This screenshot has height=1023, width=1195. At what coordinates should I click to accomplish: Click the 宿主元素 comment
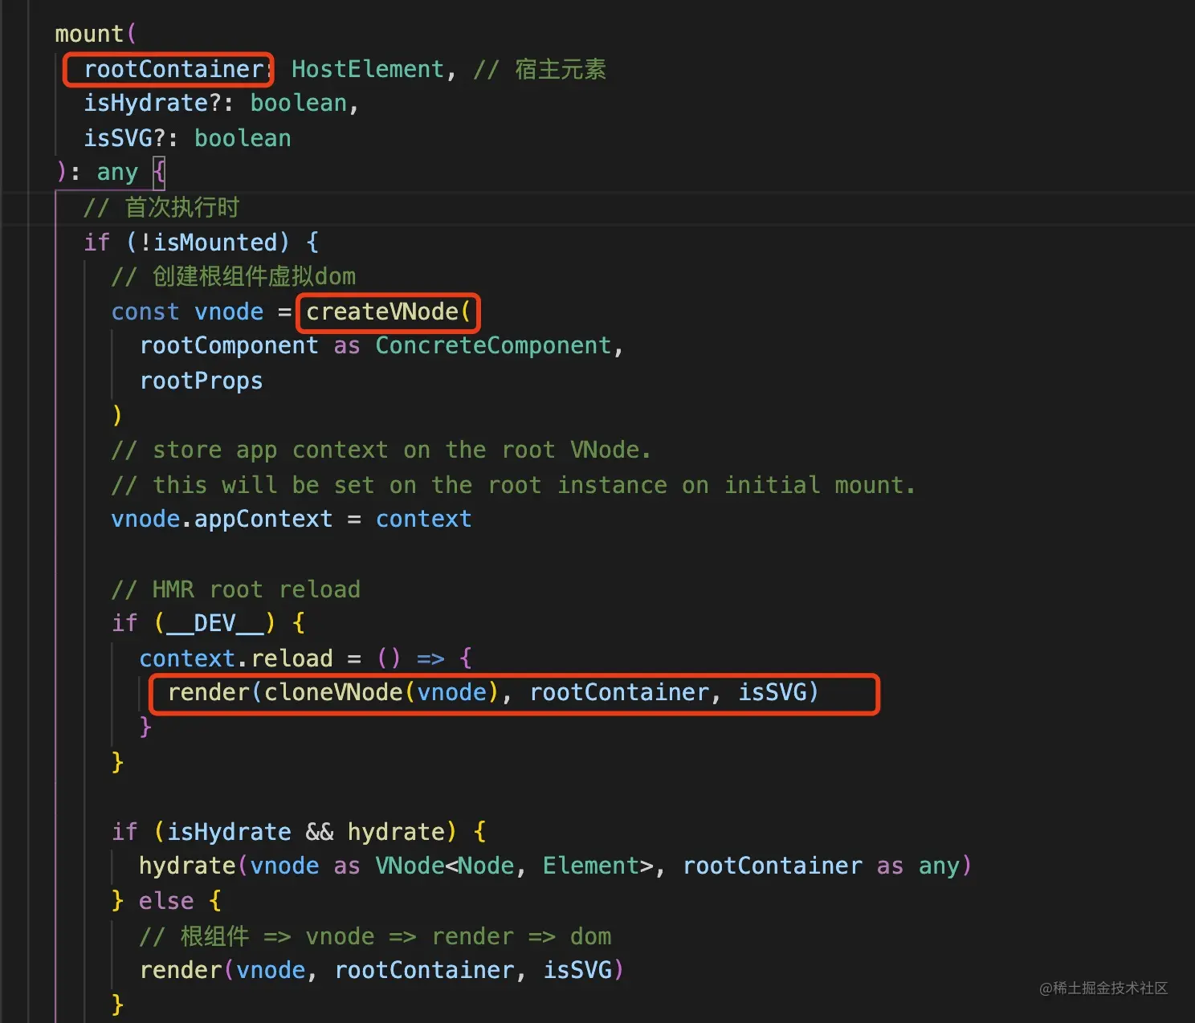(x=540, y=69)
